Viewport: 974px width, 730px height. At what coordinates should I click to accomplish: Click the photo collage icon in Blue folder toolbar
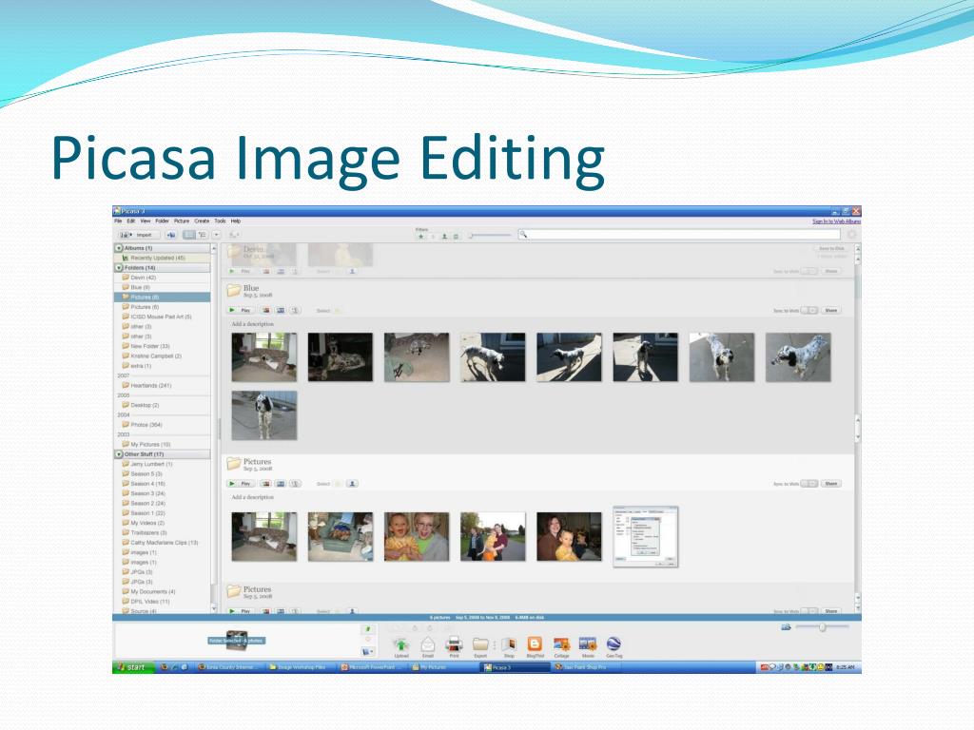coord(266,311)
